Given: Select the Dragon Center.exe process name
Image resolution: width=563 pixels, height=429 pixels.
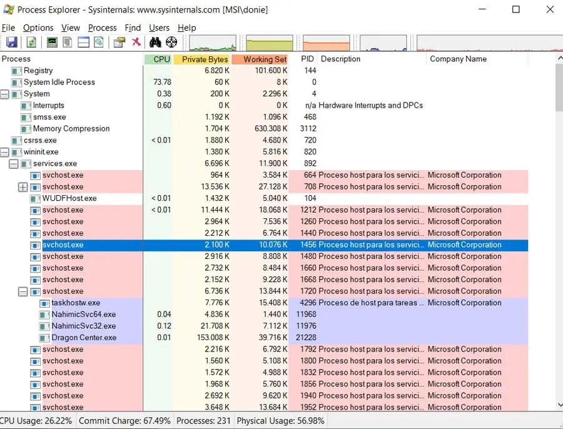Looking at the screenshot, I should 84,338.
